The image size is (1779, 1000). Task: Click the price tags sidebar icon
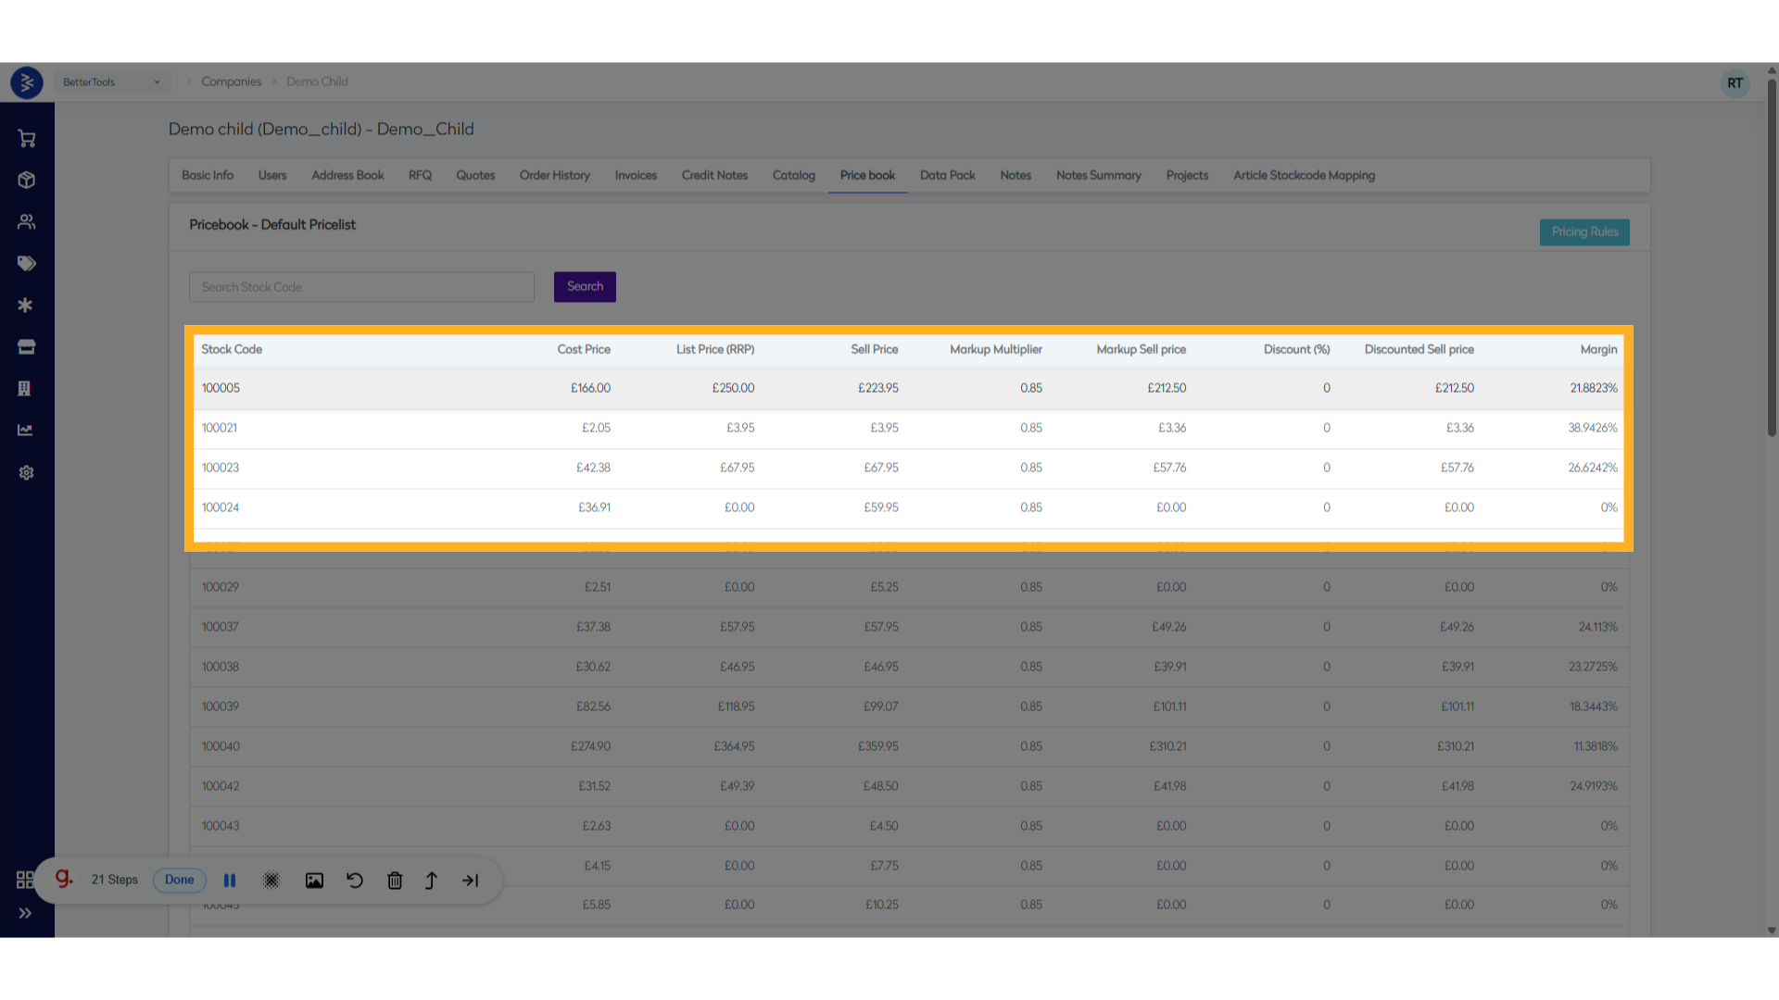26,264
